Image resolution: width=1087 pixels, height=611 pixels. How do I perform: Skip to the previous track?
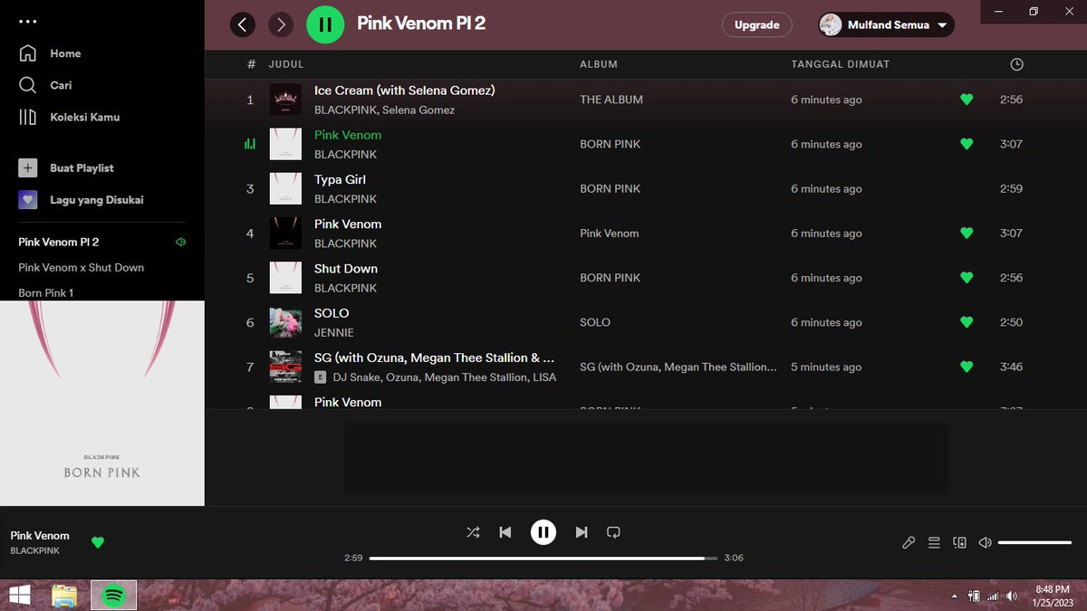point(505,532)
